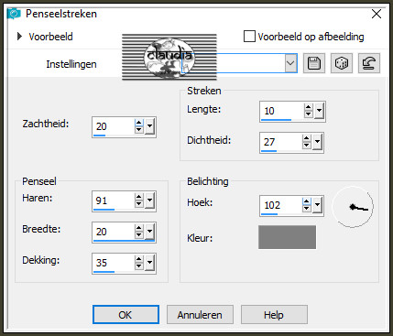Viewport: 393px width, 336px height.
Task: Open the Instellingen presets dropdown
Action: [290, 63]
